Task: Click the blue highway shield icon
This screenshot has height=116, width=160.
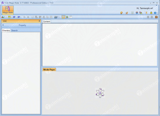Action: 137,13
